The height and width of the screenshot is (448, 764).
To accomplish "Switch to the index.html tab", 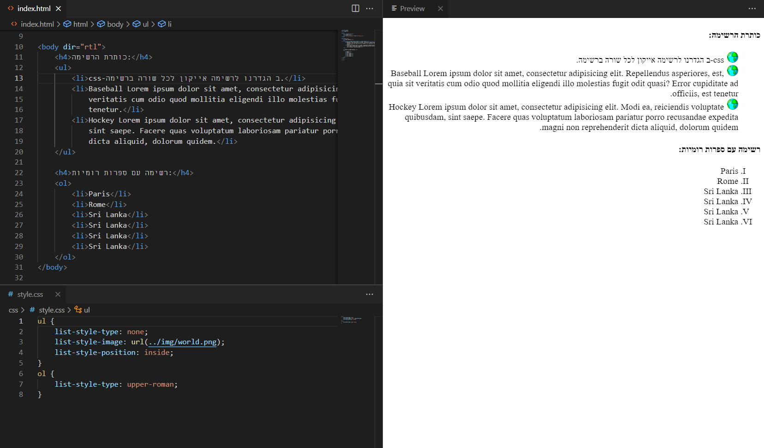I will [x=33, y=8].
